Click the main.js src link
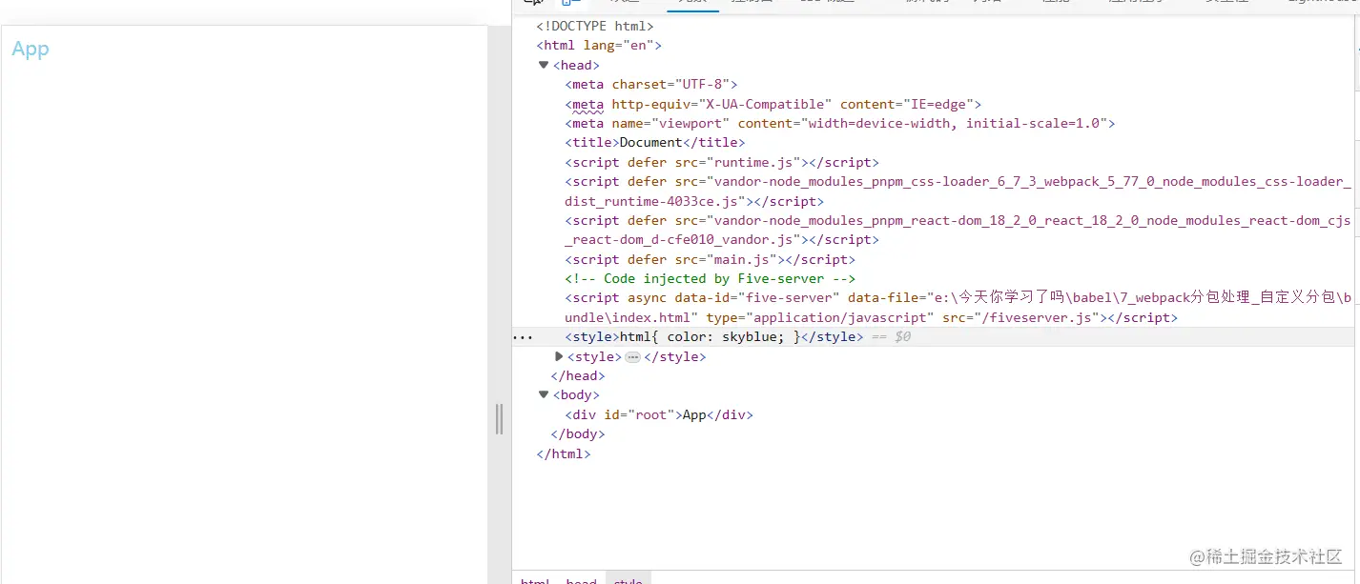 click(742, 259)
